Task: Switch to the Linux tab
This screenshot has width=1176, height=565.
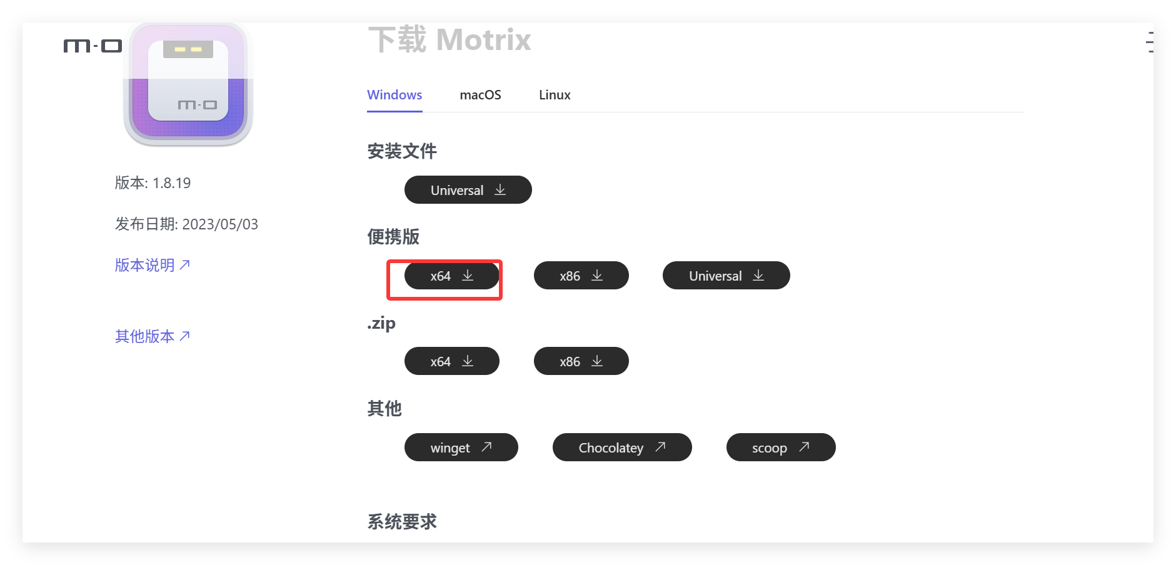Action: coord(555,95)
